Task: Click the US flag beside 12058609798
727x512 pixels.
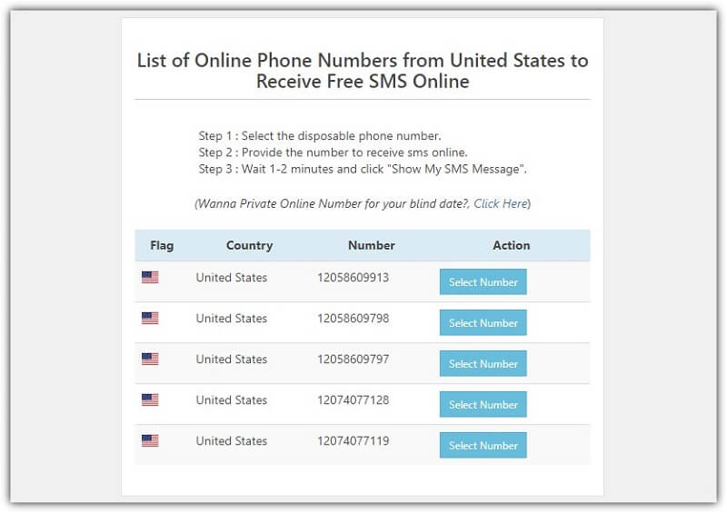Action: pyautogui.click(x=150, y=318)
